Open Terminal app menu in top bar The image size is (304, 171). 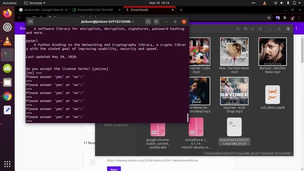point(35,3)
